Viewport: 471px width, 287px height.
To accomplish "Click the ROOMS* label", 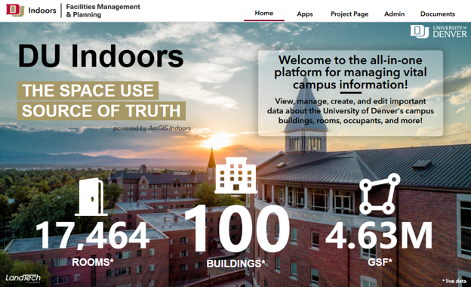I will [x=93, y=262].
